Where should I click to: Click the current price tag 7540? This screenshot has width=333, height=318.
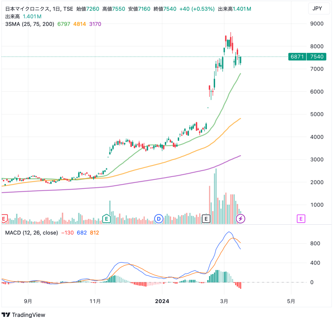[x=317, y=57]
